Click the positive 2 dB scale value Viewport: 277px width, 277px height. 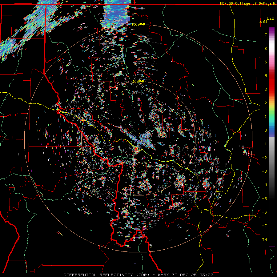tap(266, 103)
